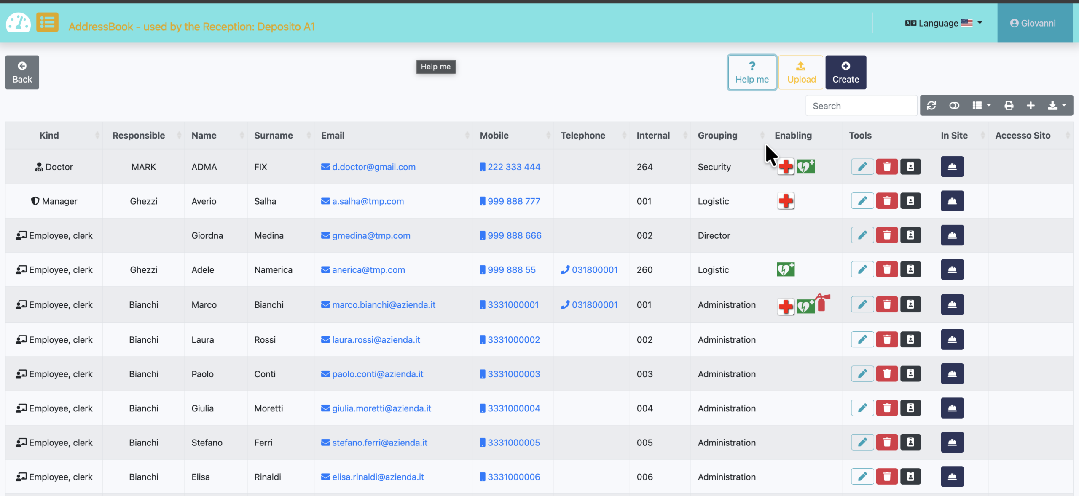The width and height of the screenshot is (1079, 496).
Task: Open the ID badge for Giordna Medina
Action: (910, 235)
